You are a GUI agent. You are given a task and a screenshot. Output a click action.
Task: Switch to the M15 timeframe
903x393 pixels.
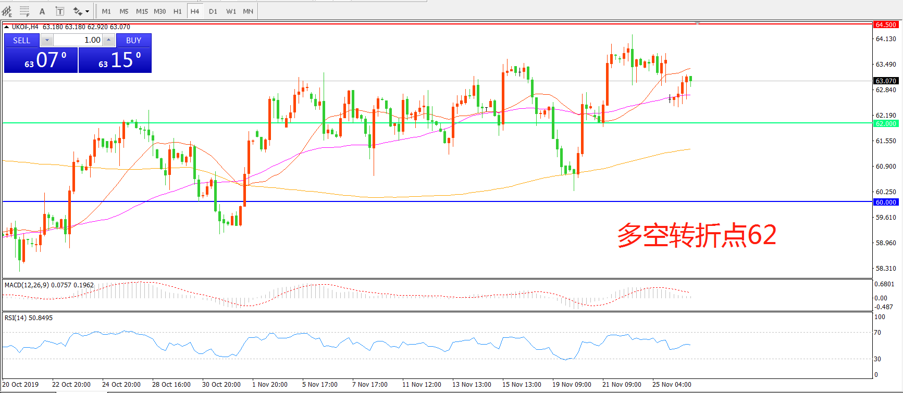click(142, 11)
